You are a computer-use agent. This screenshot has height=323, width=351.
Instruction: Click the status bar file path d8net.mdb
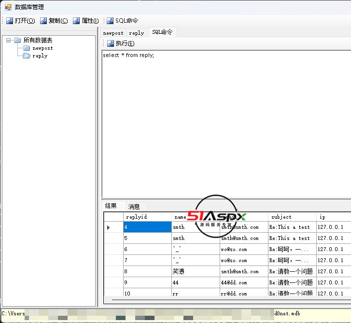point(287,314)
